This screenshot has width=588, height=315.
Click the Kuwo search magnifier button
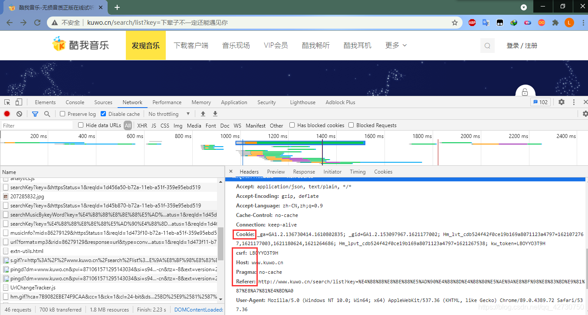pos(487,46)
